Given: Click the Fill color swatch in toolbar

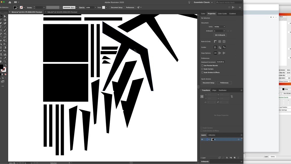Looking at the screenshot, I should [x=1, y=67].
